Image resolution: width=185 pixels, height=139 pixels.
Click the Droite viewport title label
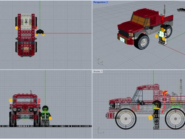(x=97, y=72)
